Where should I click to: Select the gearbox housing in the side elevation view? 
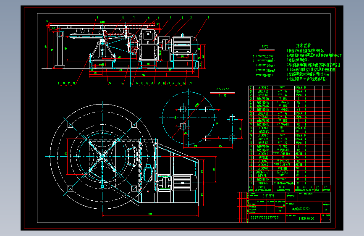148,45
